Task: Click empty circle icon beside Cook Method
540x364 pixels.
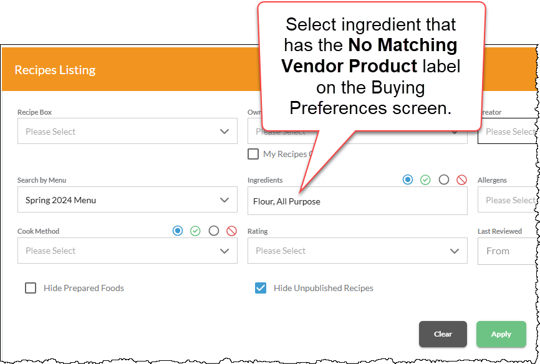Action: point(214,231)
